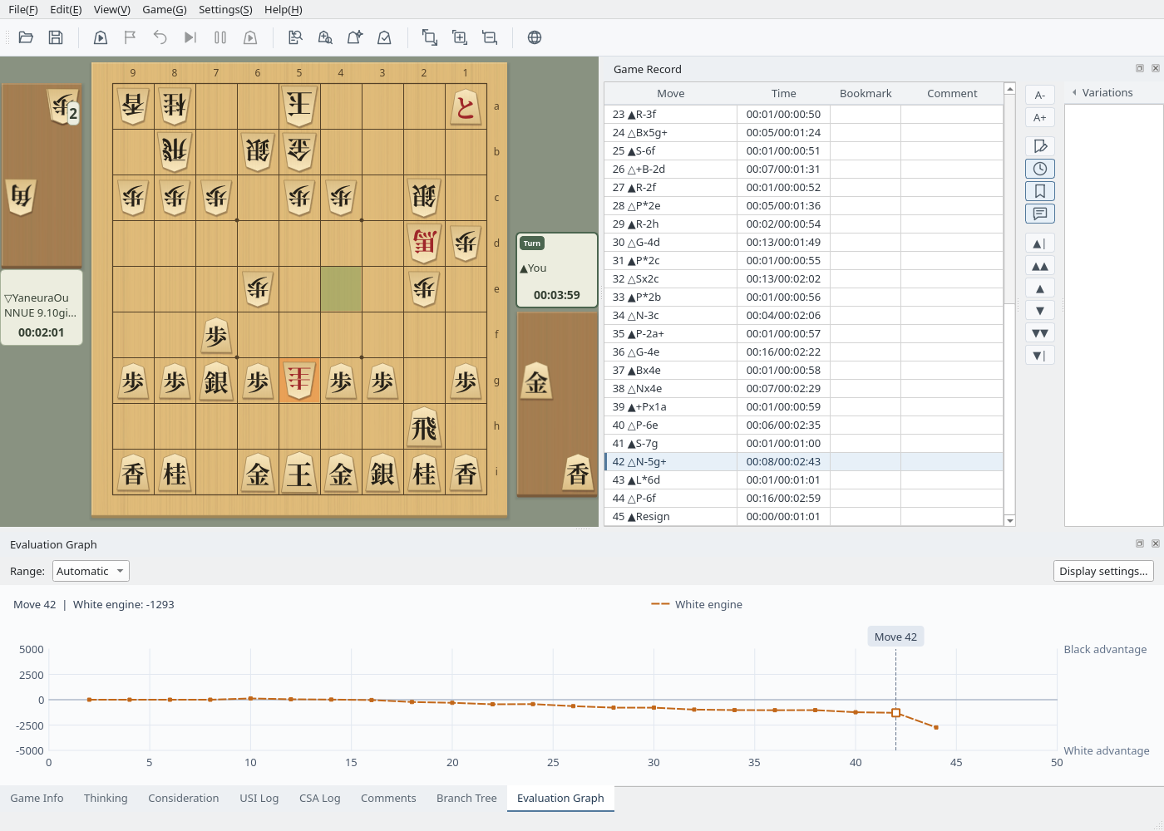
Task: Click the Game Record scrollbar down arrow
Action: coord(1010,520)
